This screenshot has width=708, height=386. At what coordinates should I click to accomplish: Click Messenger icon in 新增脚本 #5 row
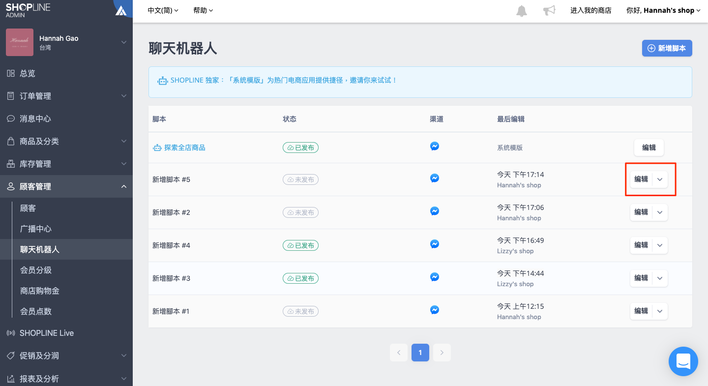click(435, 178)
